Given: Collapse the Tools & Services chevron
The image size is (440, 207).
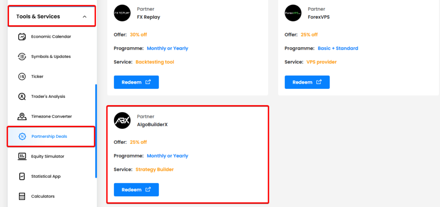Looking at the screenshot, I should coord(85,17).
